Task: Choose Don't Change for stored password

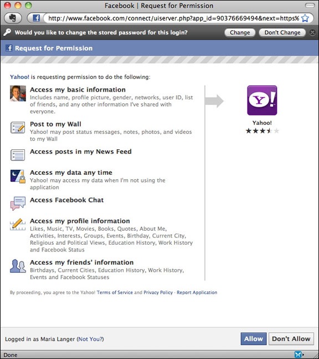Action: coord(282,33)
